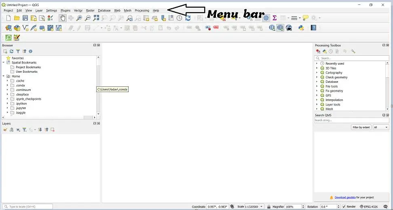393x210 pixels.
Task: Open the Processing Toolbox gear icon in toolbar
Action: (266, 18)
